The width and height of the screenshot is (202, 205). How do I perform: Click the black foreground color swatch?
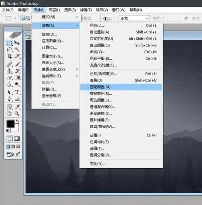tap(10, 124)
